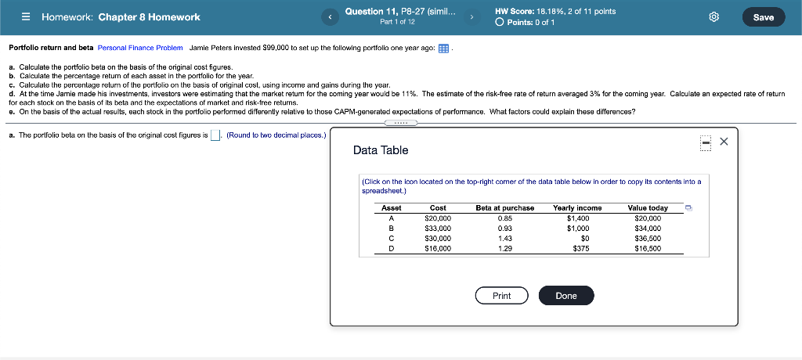The image size is (802, 360).
Task: Click Chapter 8 Homework title
Action: (150, 17)
